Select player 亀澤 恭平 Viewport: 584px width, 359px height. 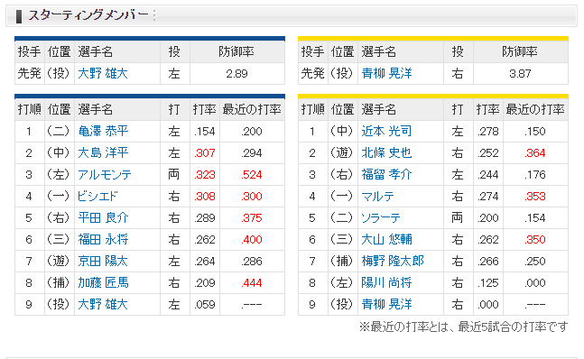[x=103, y=131]
